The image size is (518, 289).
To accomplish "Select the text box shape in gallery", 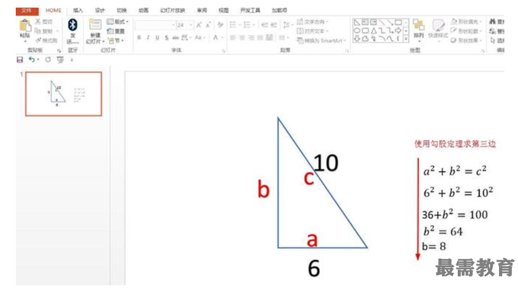I will point(365,22).
